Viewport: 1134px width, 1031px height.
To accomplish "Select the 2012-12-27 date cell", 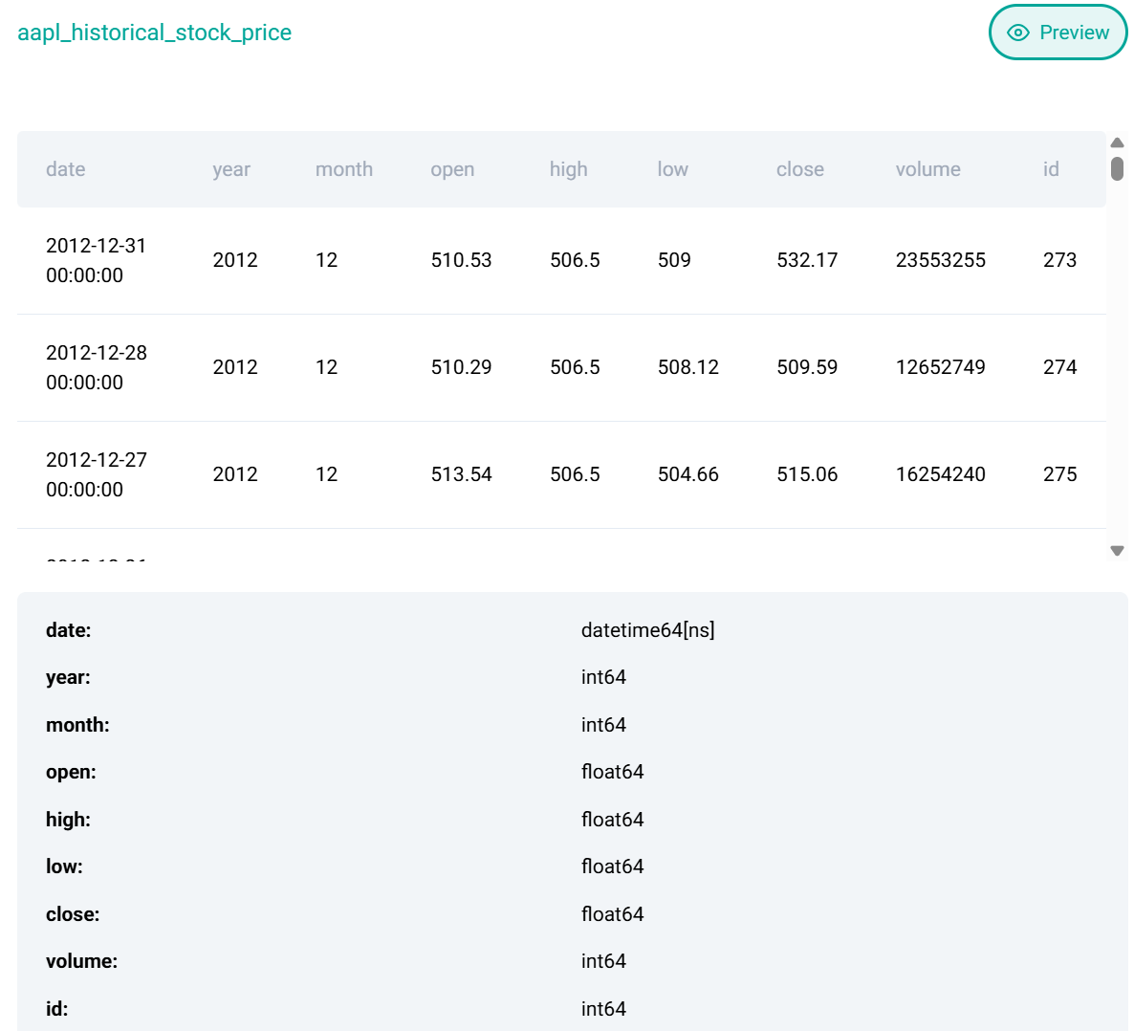I will pyautogui.click(x=97, y=474).
